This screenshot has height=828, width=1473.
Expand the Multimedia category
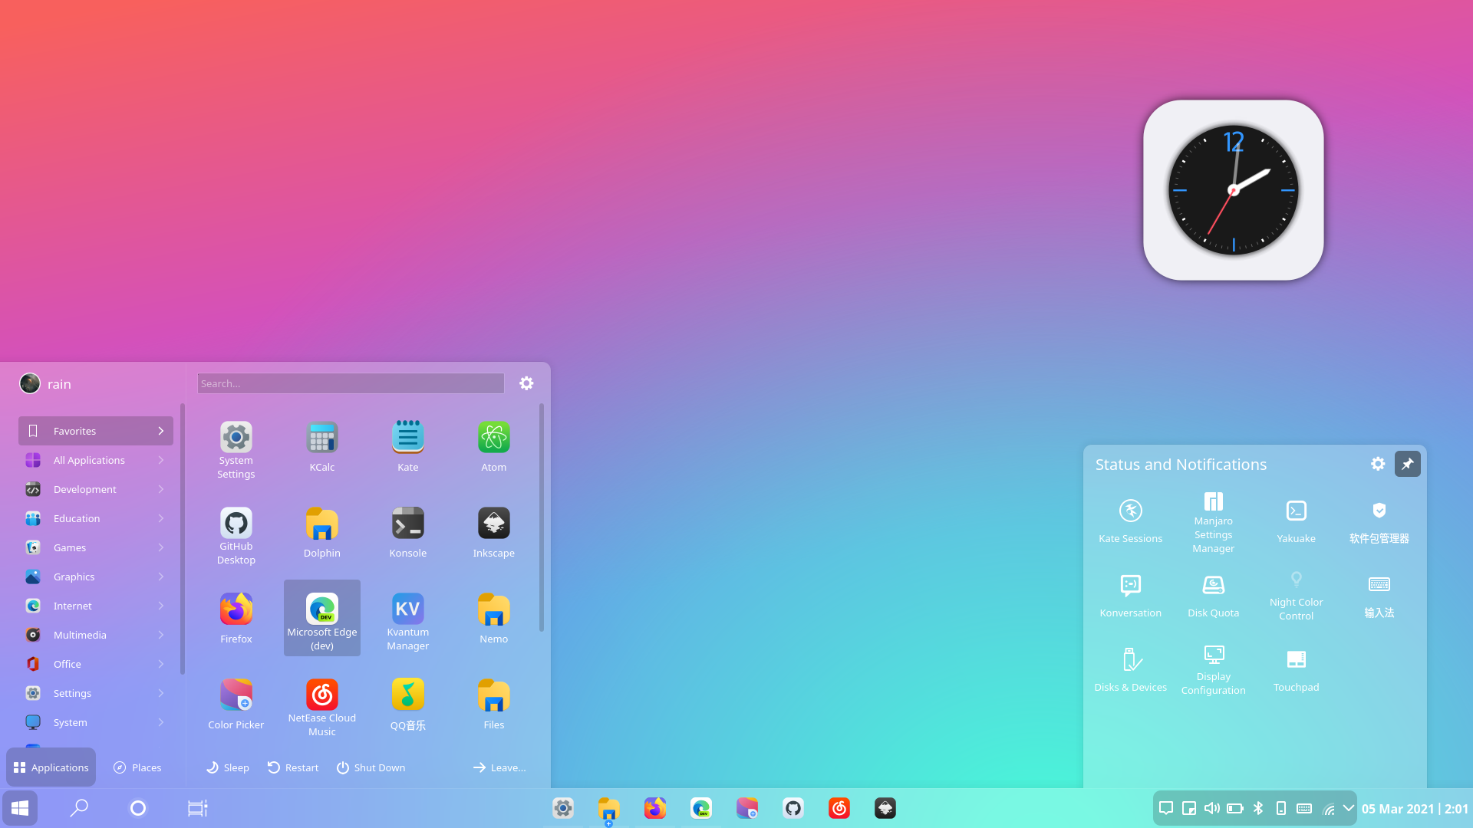coord(96,635)
